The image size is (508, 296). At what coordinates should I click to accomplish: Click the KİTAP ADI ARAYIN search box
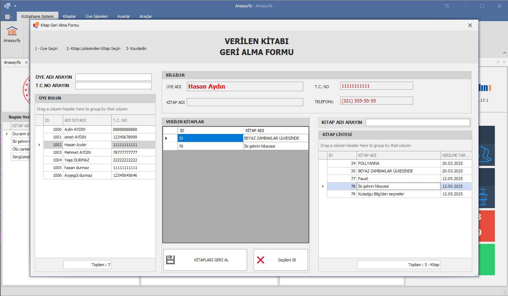pyautogui.click(x=417, y=122)
